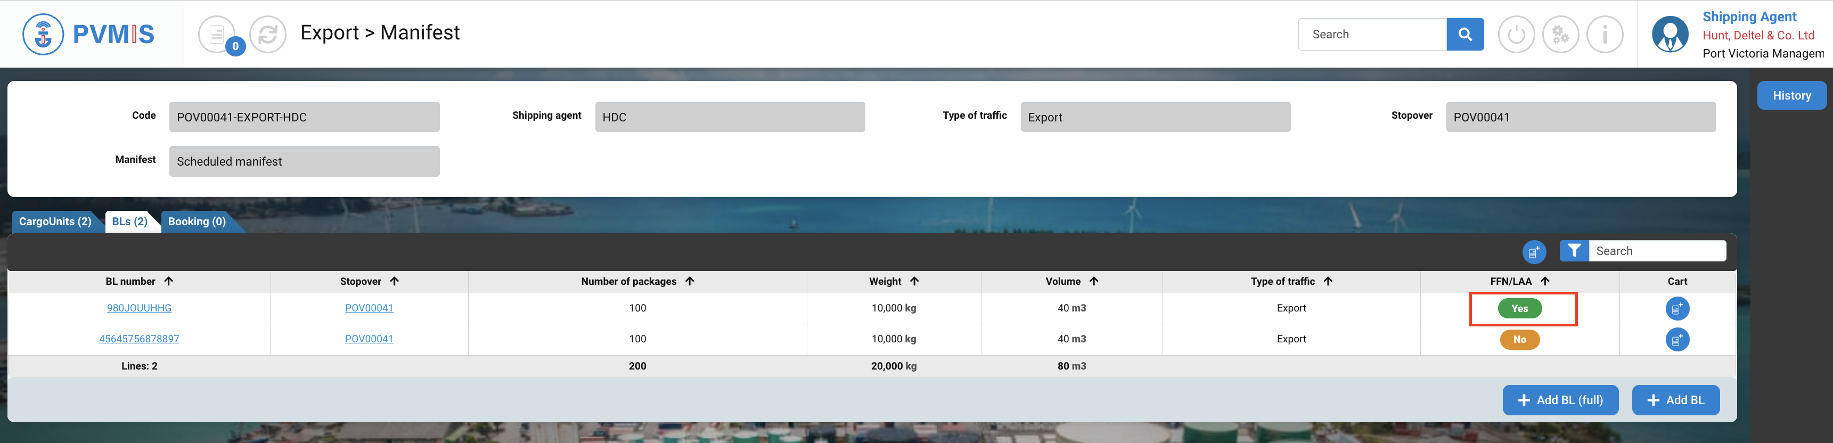The width and height of the screenshot is (1833, 443).
Task: Click the PVMIS anchor logo
Action: (43, 34)
